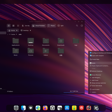
Task: Choose Add Panel menu entry
Action: click(x=101, y=80)
